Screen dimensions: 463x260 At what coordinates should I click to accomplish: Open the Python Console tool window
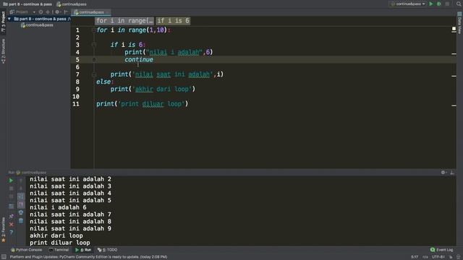(27, 250)
